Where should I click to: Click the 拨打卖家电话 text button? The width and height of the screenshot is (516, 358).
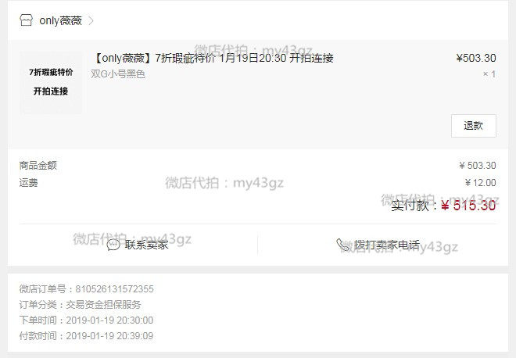pos(387,245)
